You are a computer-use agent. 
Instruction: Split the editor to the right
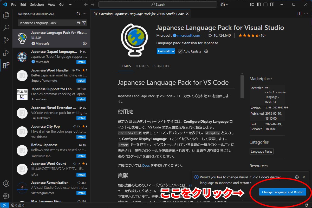point(299,14)
